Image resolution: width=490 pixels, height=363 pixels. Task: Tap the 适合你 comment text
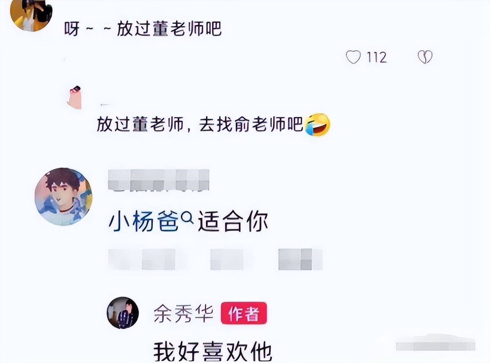(x=233, y=222)
